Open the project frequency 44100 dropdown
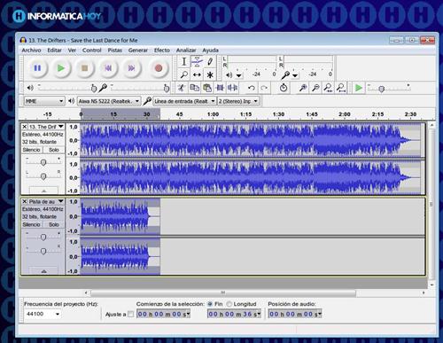 click(x=43, y=314)
